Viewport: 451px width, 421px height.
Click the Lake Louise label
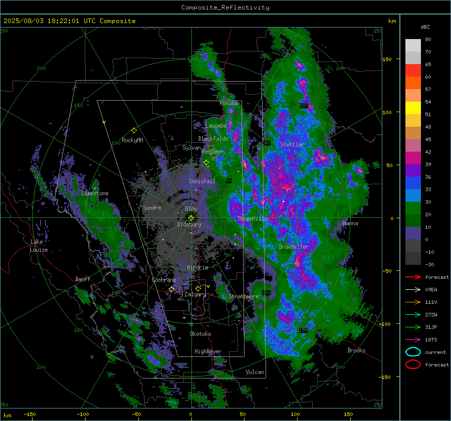click(39, 246)
